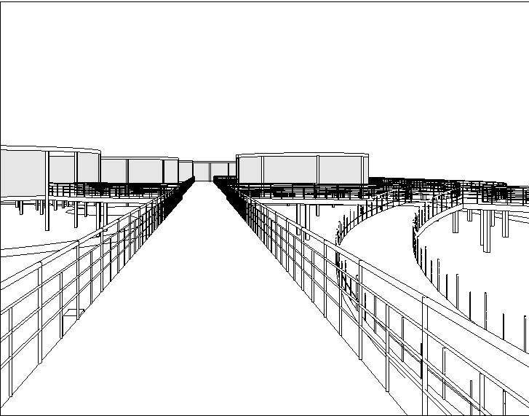Select the support column beneath right grey tank
This screenshot has height=416, width=529.
(x=297, y=213)
